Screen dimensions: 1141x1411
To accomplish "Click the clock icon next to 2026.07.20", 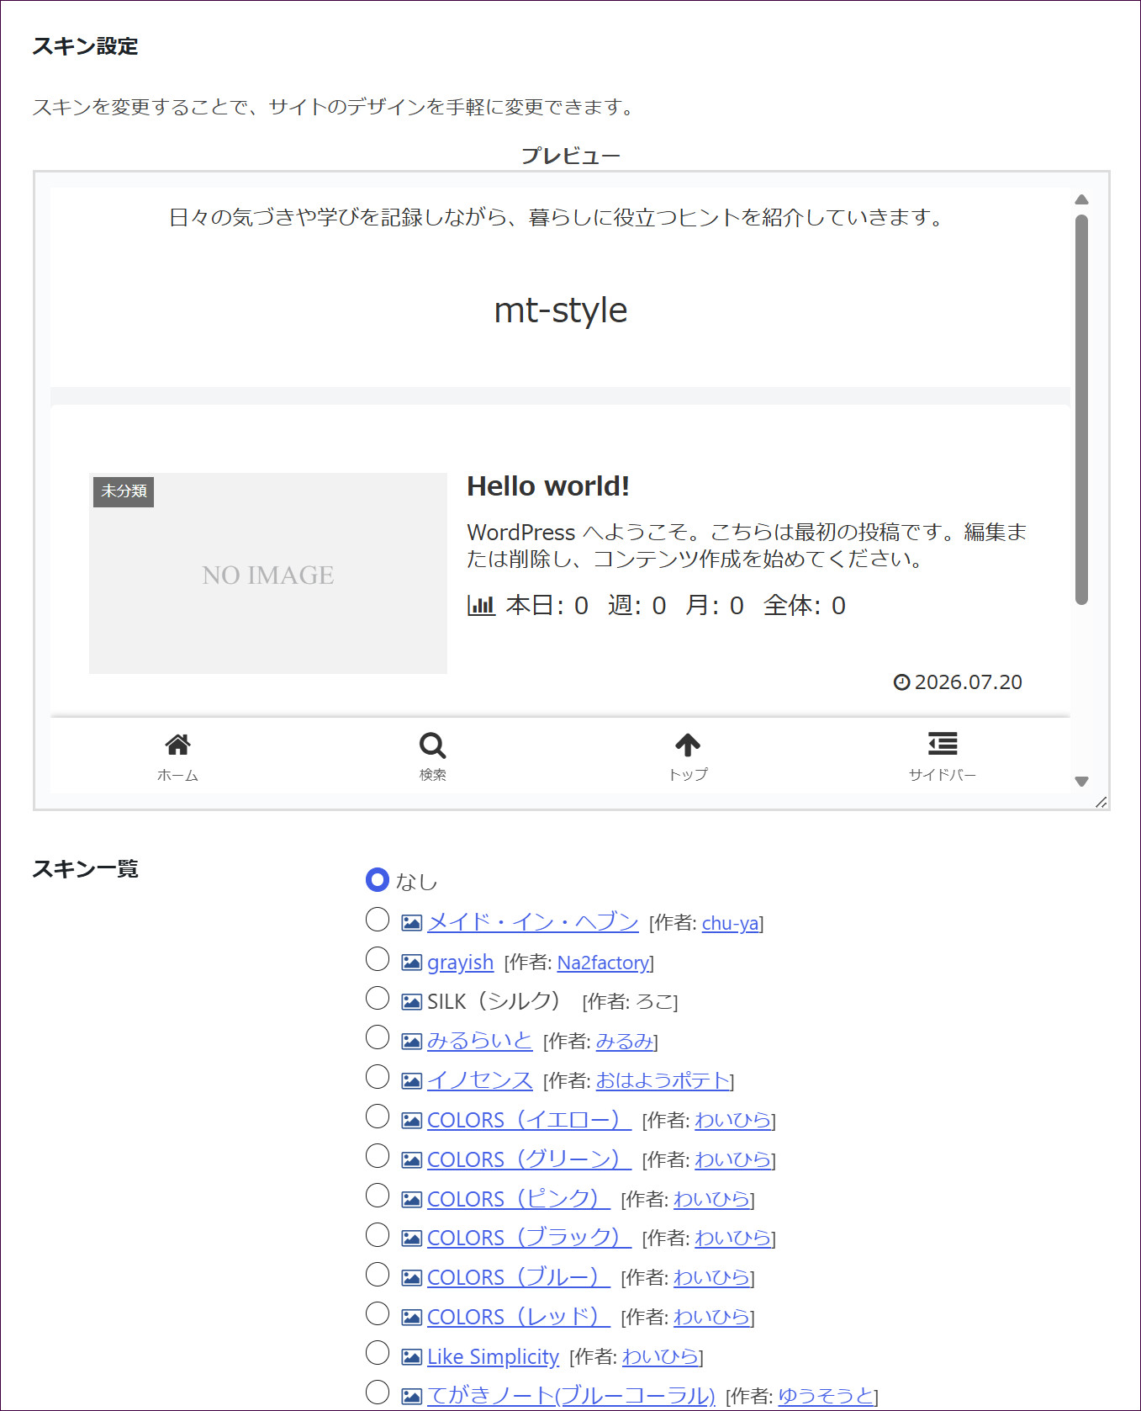I will click(901, 682).
